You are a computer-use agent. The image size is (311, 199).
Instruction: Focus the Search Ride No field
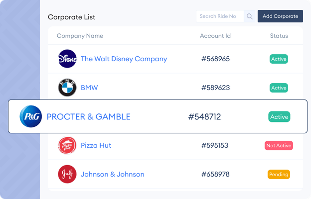[220, 16]
